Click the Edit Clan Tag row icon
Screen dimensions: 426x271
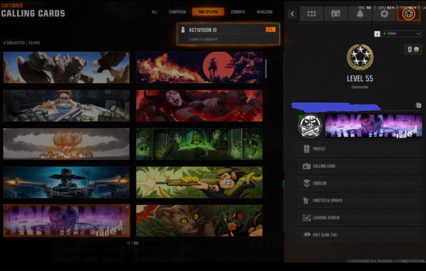307,234
